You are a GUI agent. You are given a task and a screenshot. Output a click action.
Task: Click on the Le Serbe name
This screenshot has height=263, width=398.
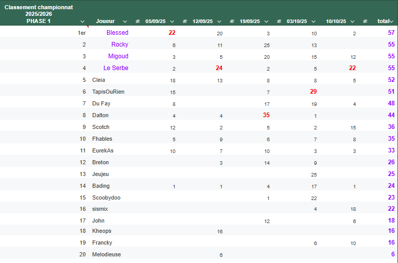116,68
